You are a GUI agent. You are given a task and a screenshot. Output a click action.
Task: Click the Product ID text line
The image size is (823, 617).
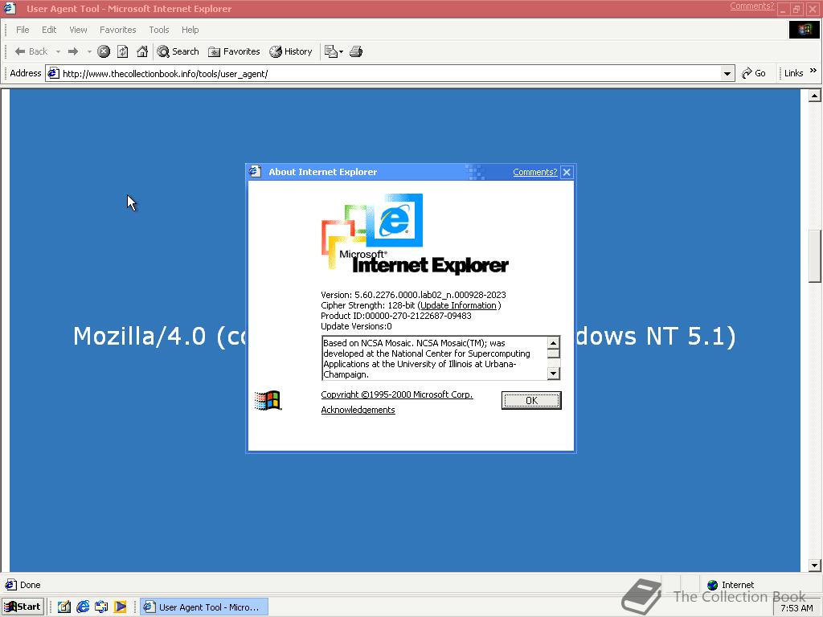(395, 316)
